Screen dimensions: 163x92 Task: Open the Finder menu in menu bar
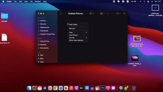point(9,2)
